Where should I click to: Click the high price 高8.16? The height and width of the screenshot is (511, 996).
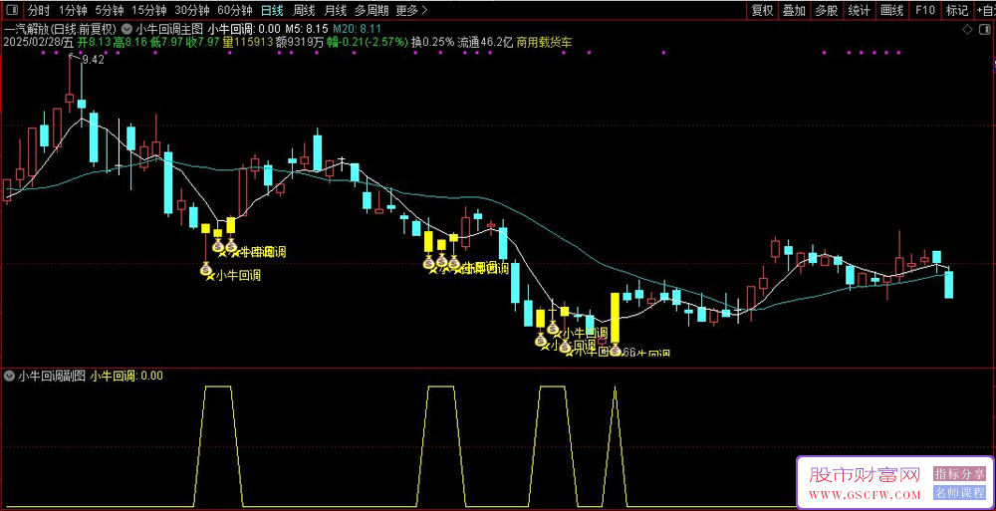pos(129,43)
